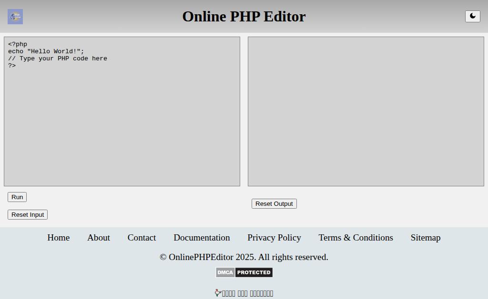Click the Online PHP Editor logo icon

[x=15, y=17]
